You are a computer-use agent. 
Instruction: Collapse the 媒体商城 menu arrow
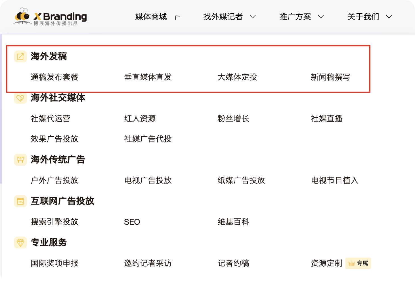178,17
